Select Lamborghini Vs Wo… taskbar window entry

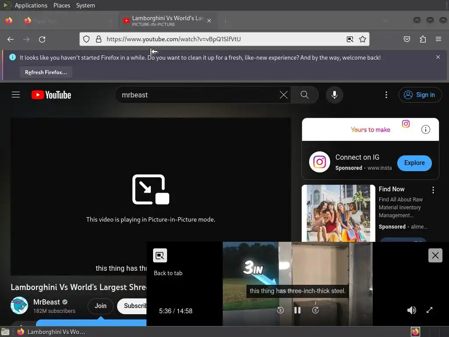point(52,332)
